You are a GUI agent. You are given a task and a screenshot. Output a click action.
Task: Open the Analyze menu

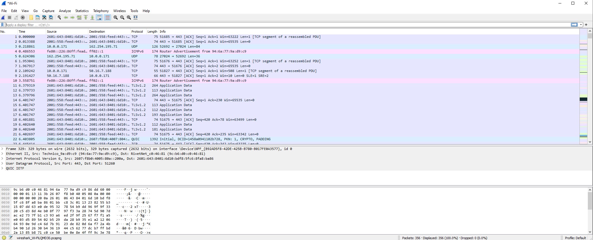pyautogui.click(x=65, y=11)
